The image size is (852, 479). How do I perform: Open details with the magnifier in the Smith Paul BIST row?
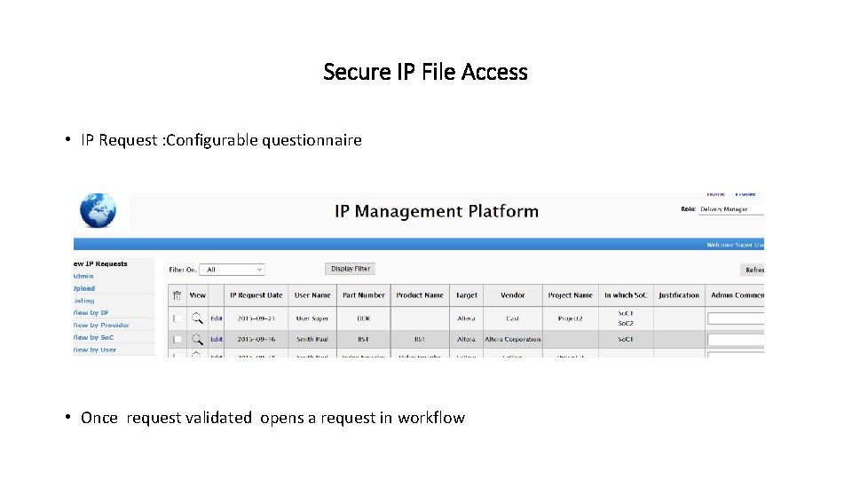coord(197,340)
